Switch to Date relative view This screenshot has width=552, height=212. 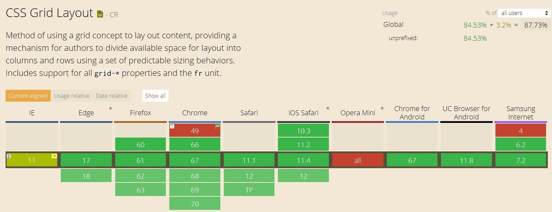click(112, 96)
